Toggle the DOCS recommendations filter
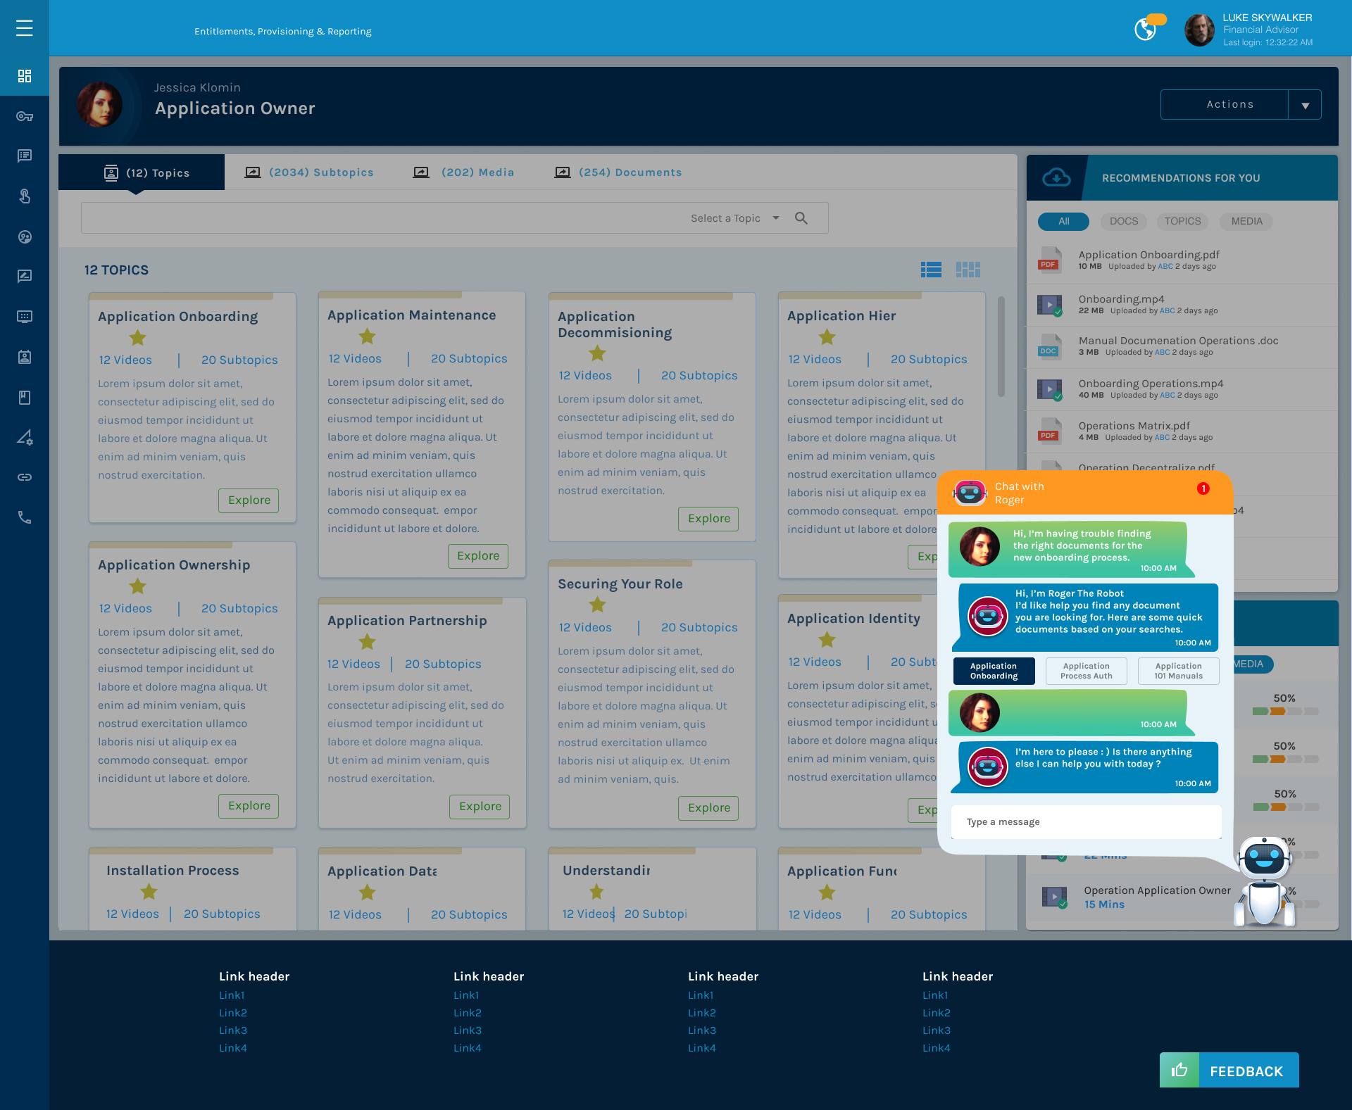The image size is (1352, 1110). (1123, 221)
